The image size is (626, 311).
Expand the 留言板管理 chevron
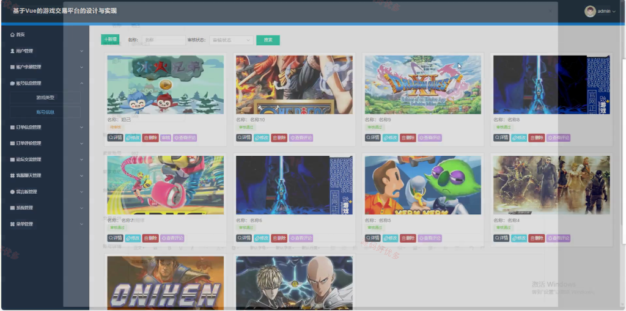coord(81,192)
